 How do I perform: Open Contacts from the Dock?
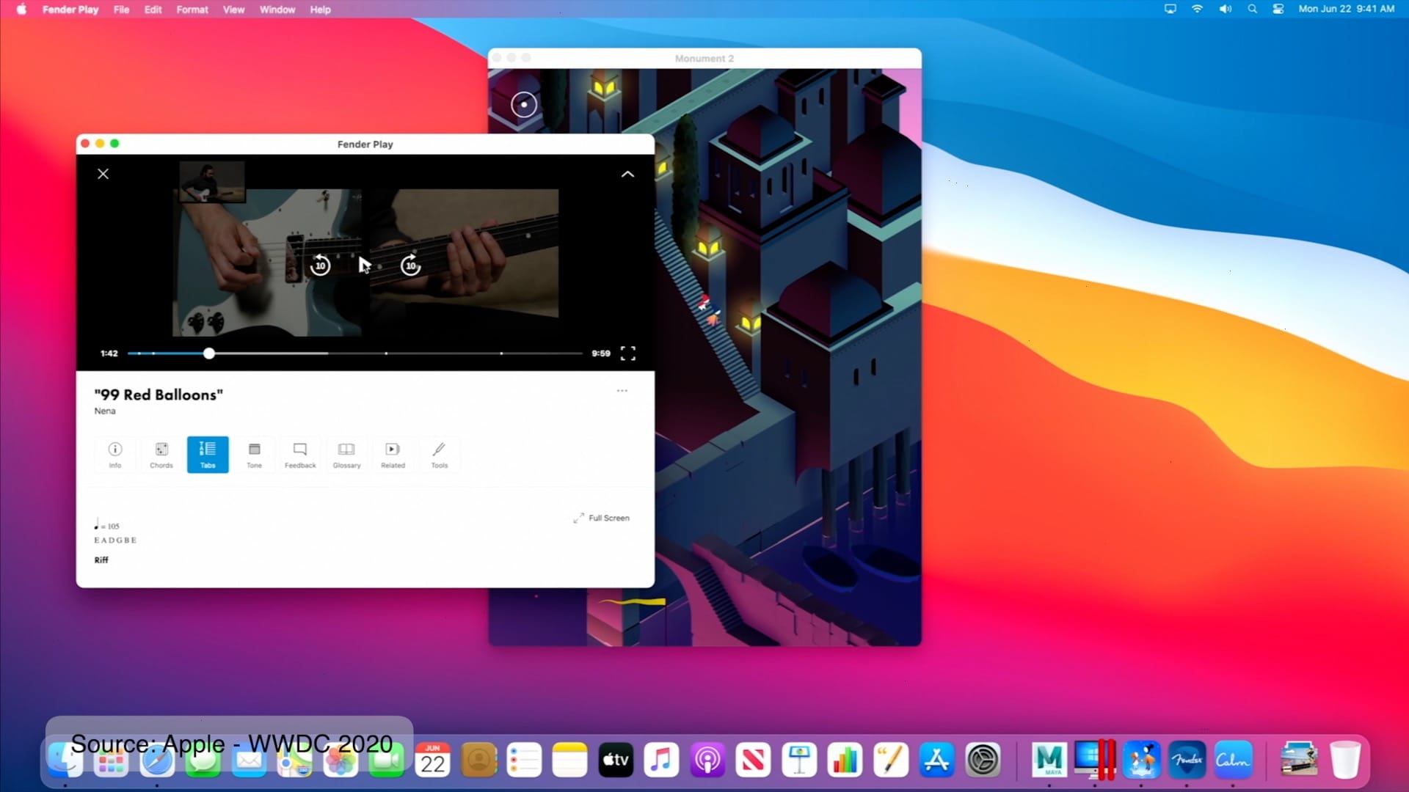pyautogui.click(x=478, y=760)
